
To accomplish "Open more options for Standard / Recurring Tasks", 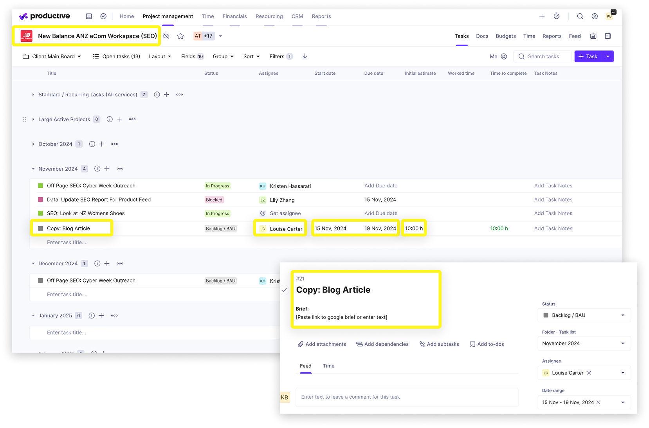I will click(x=180, y=95).
